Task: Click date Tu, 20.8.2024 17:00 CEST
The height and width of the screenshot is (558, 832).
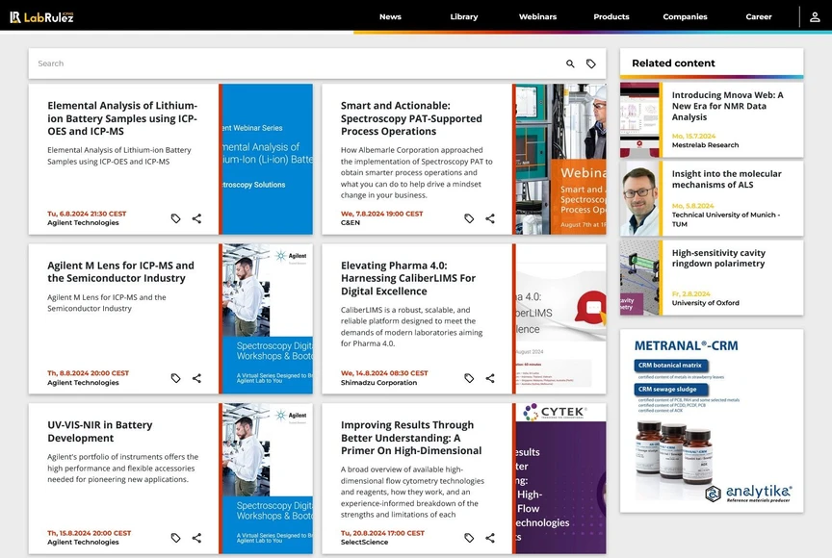Action: pyautogui.click(x=382, y=533)
